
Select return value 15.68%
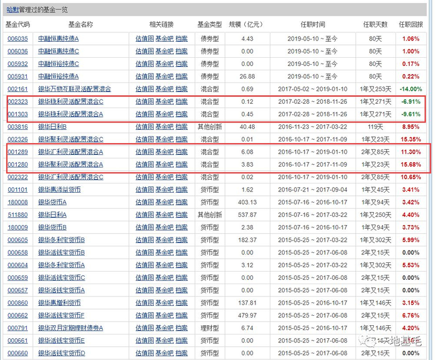pos(411,165)
